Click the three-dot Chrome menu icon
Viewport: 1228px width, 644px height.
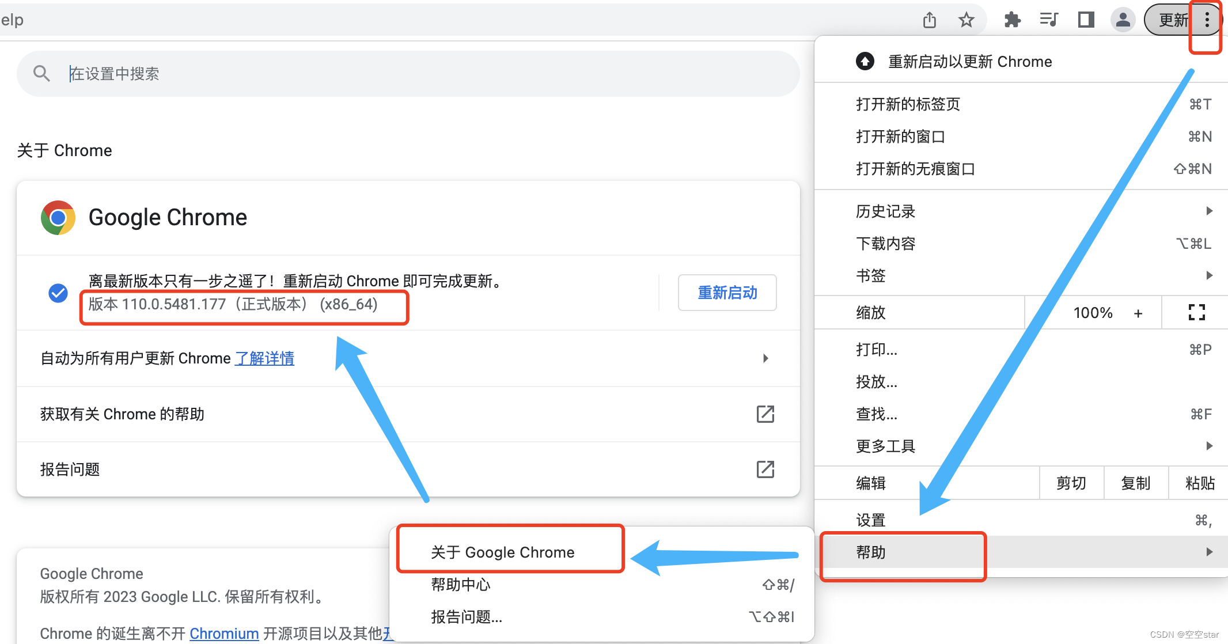pyautogui.click(x=1207, y=20)
